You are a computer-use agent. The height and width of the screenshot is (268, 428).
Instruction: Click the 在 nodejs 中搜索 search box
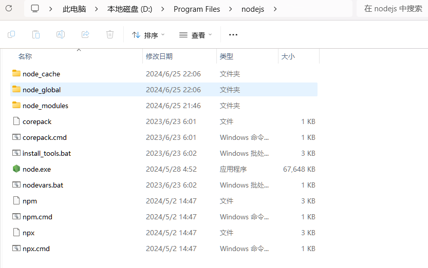pos(393,9)
